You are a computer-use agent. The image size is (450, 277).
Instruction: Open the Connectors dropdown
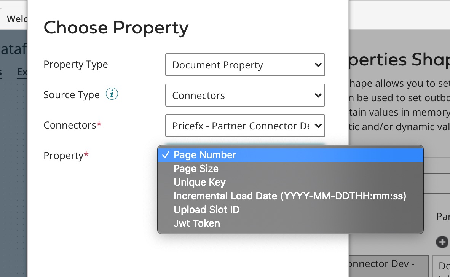tap(245, 126)
